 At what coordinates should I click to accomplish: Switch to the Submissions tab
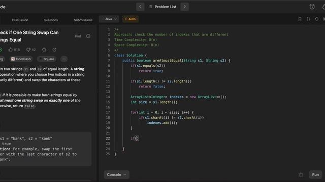click(83, 20)
